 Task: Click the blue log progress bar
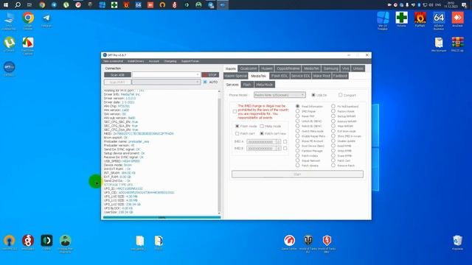tap(162, 217)
